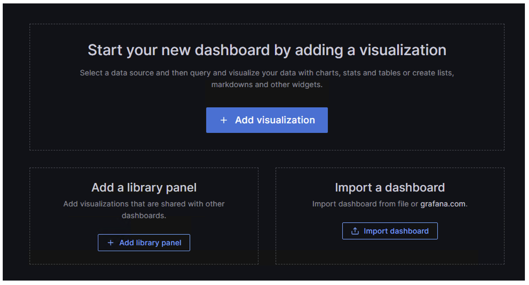This screenshot has width=529, height=285.
Task: Click the Import dashboard button
Action: point(390,231)
